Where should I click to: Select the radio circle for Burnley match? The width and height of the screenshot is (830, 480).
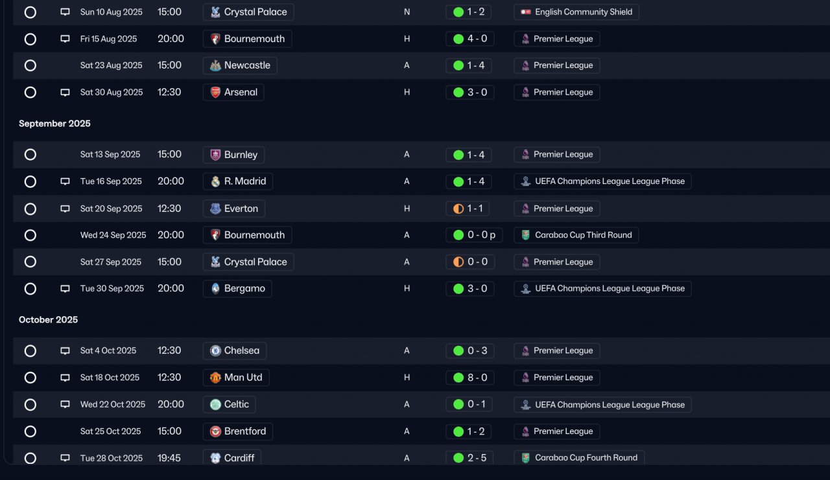tap(30, 155)
